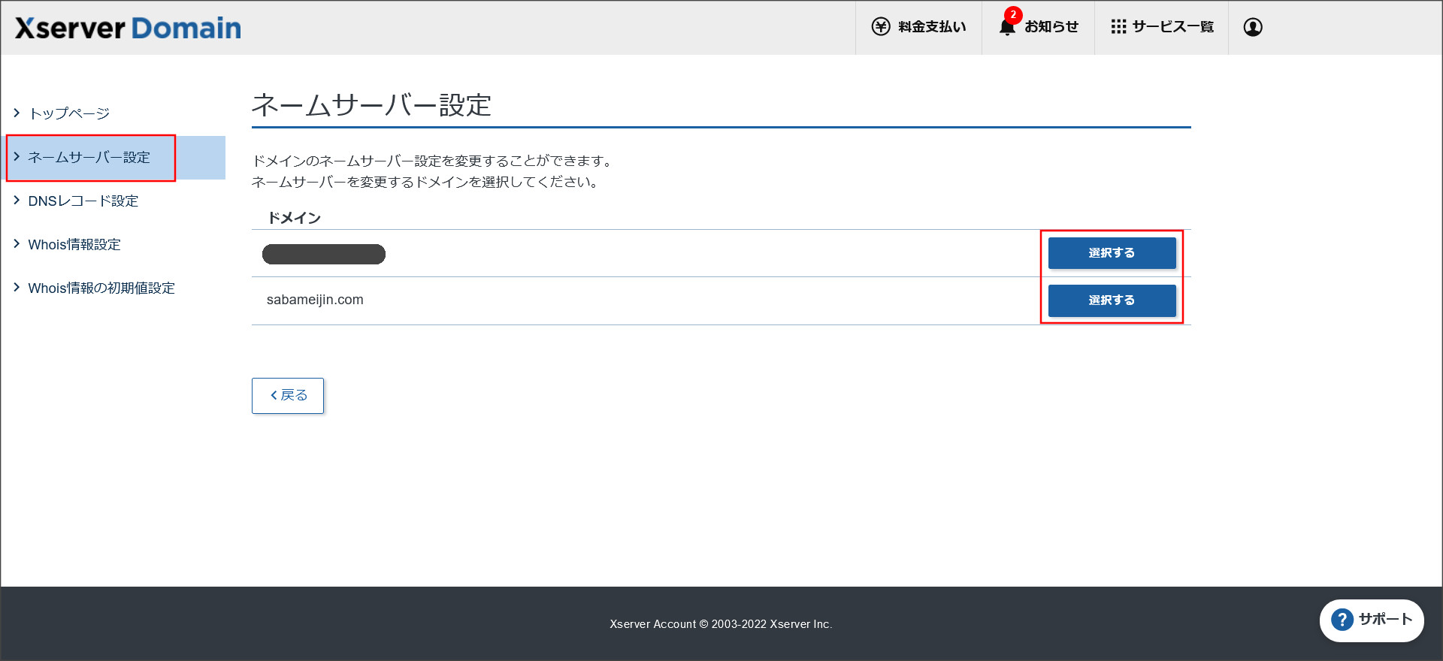Click the ネームサーバー設定 page heading

(x=371, y=105)
